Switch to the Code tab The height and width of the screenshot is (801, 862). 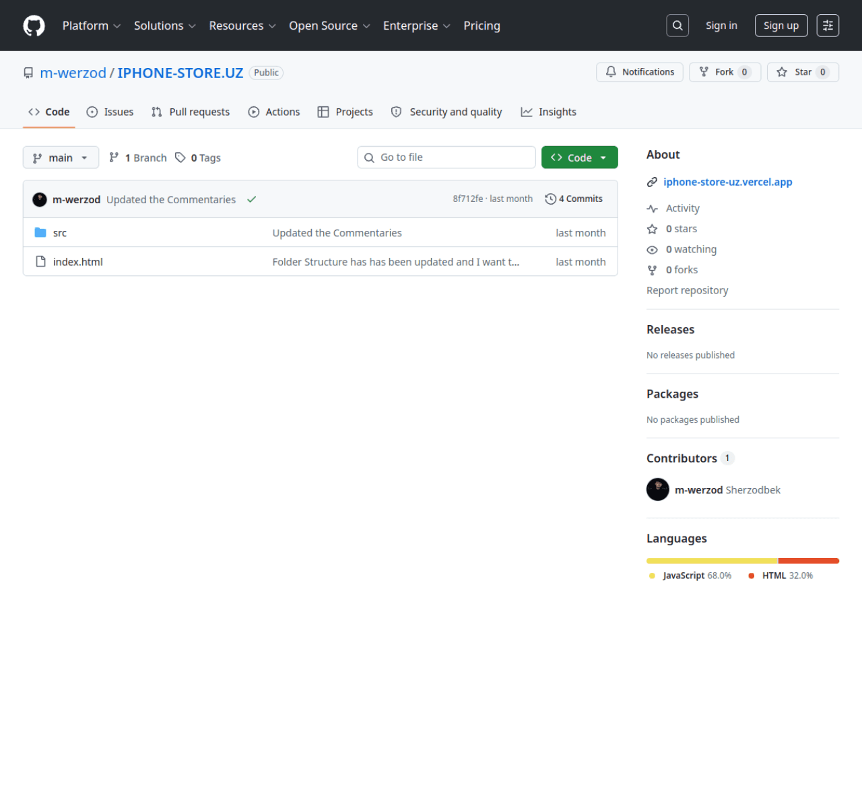tap(49, 112)
